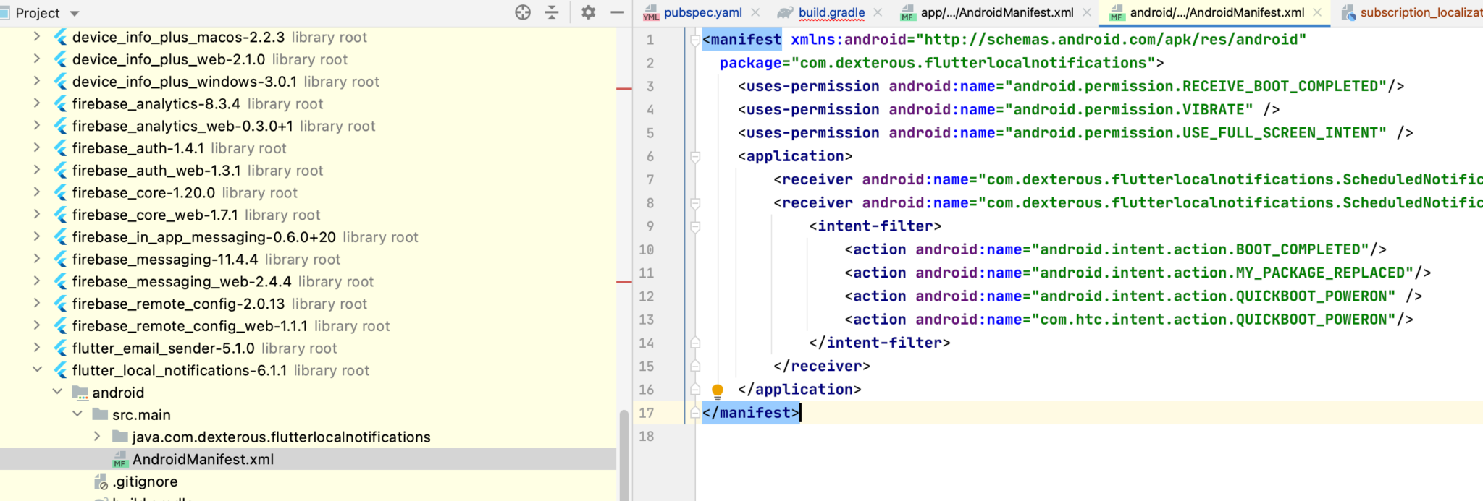Viewport: 1483px width, 501px height.
Task: Click lower red error stripe marker
Action: point(624,282)
